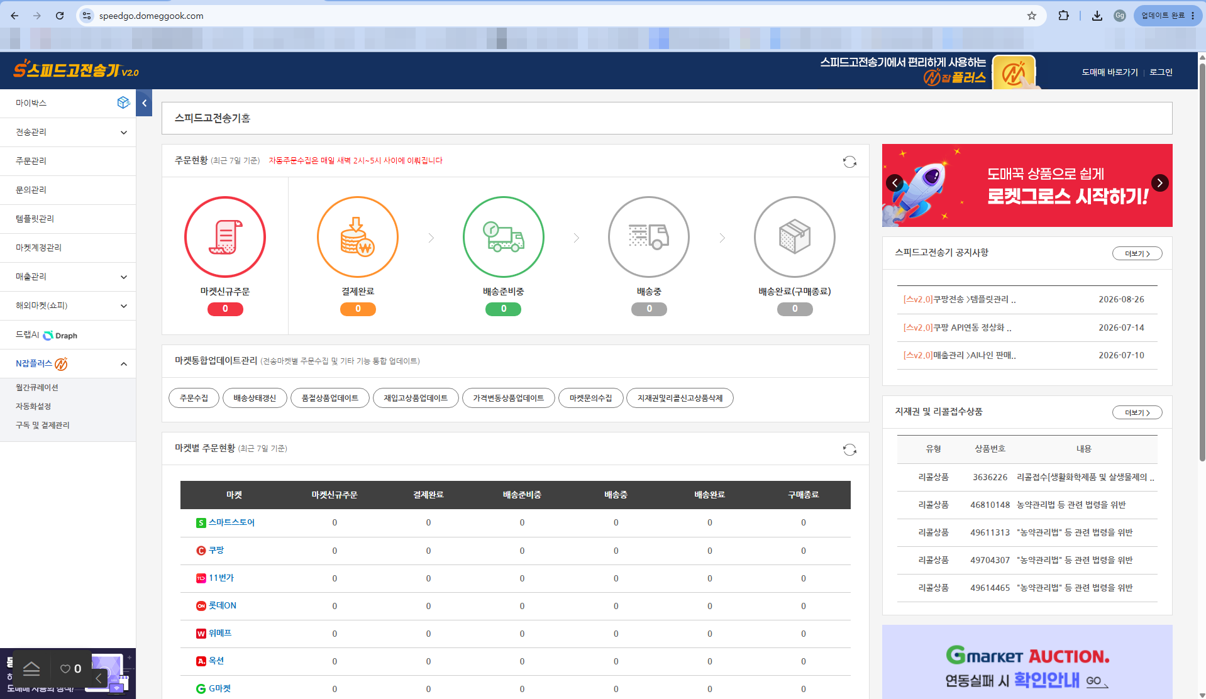Click the 쿠팡 logo icon in market table
This screenshot has height=699, width=1206.
201,551
